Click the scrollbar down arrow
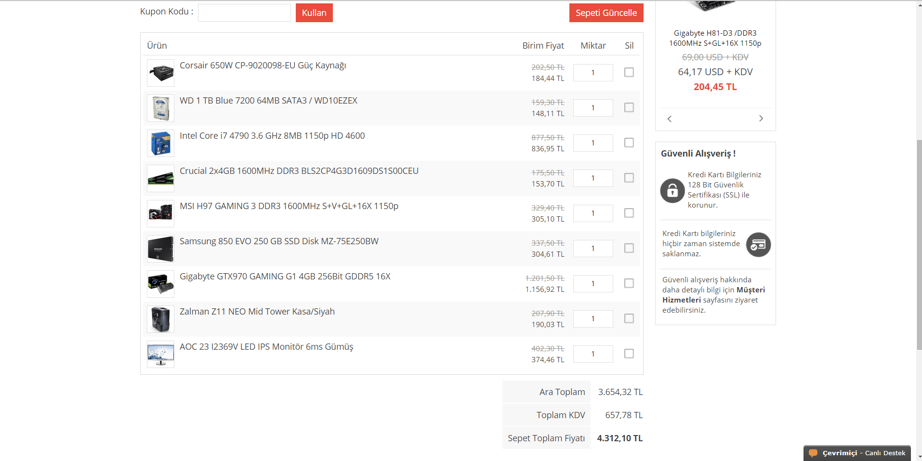Viewport: 922px width, 461px height. [919, 457]
